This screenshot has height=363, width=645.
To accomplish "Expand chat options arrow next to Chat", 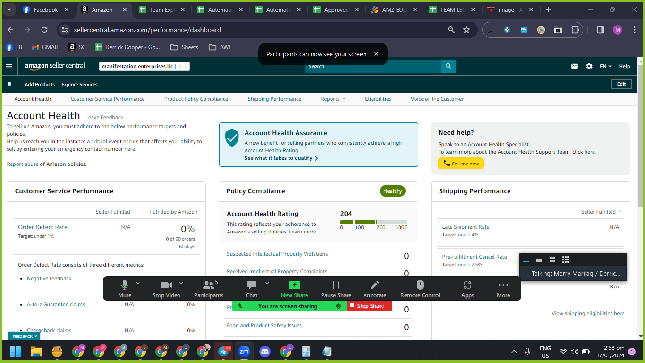I will pos(267,283).
